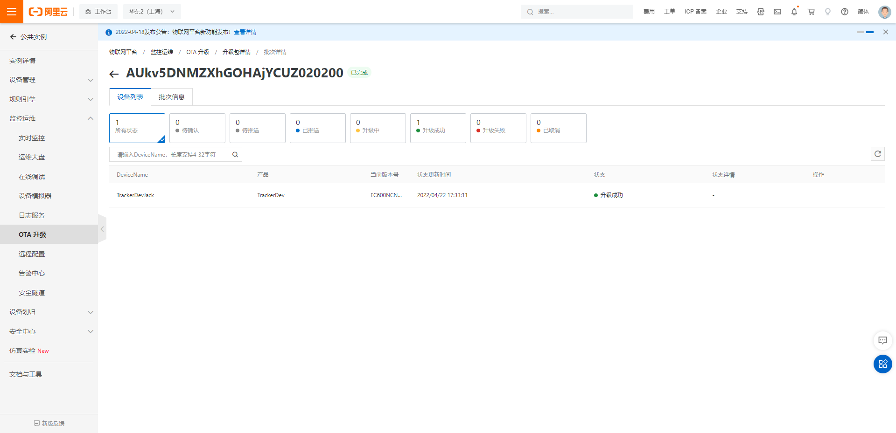Select the 升级成功 filter card
The height and width of the screenshot is (433, 896).
click(438, 128)
